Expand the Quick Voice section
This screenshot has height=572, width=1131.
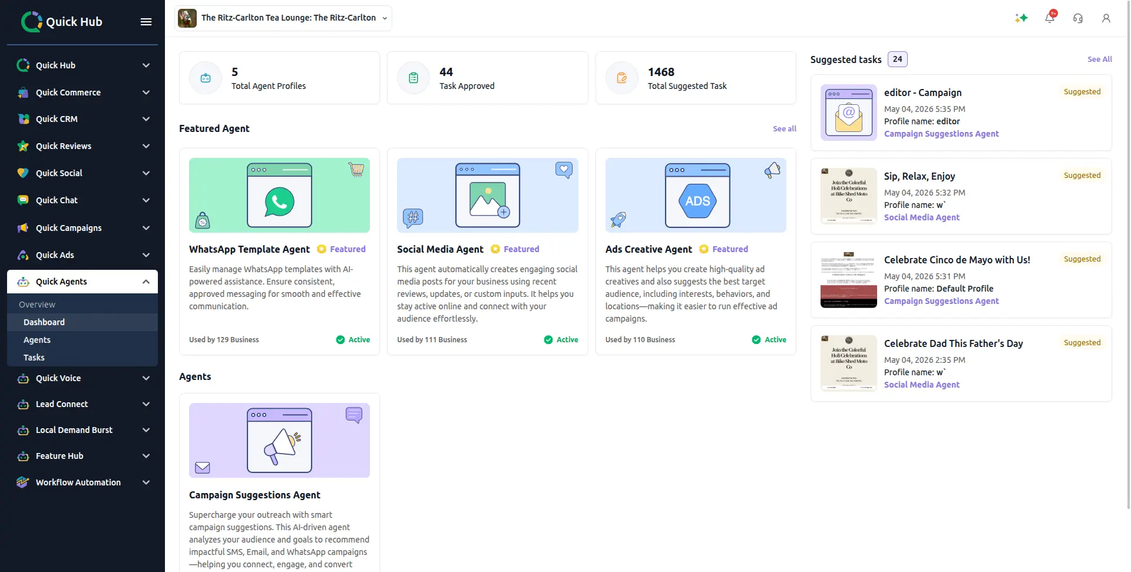146,378
